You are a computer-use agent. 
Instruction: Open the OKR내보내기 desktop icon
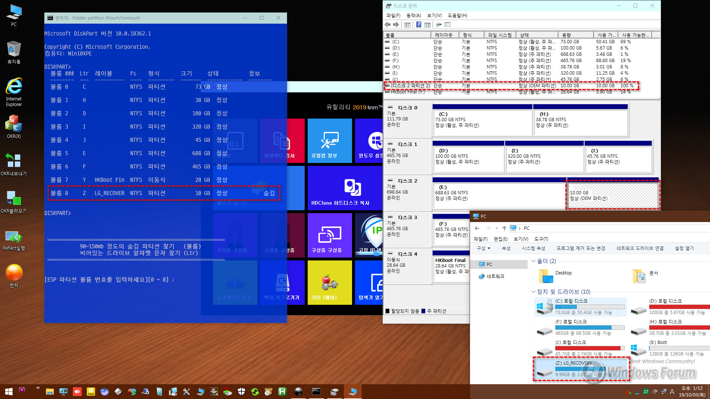(x=14, y=164)
